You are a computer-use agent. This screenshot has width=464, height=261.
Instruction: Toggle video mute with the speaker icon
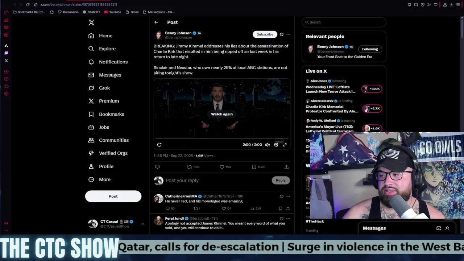267,145
